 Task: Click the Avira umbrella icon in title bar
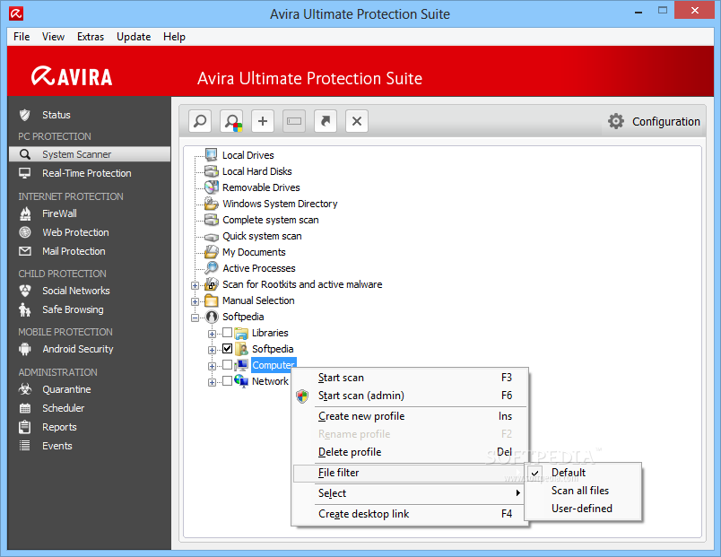(16, 13)
